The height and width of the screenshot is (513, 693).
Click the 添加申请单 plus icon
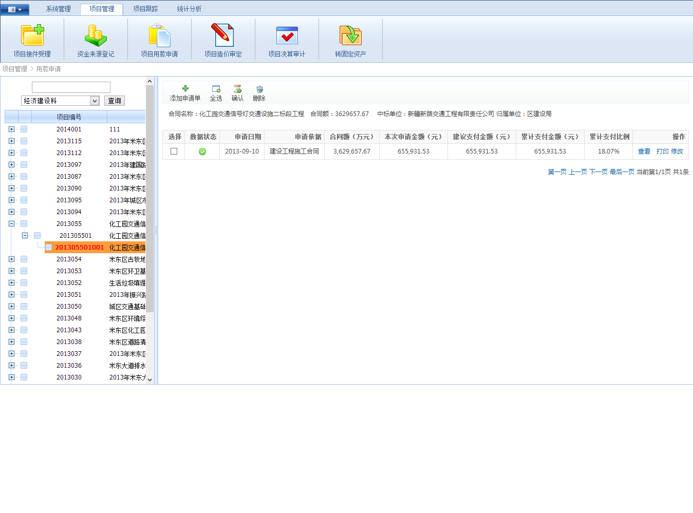coord(185,89)
